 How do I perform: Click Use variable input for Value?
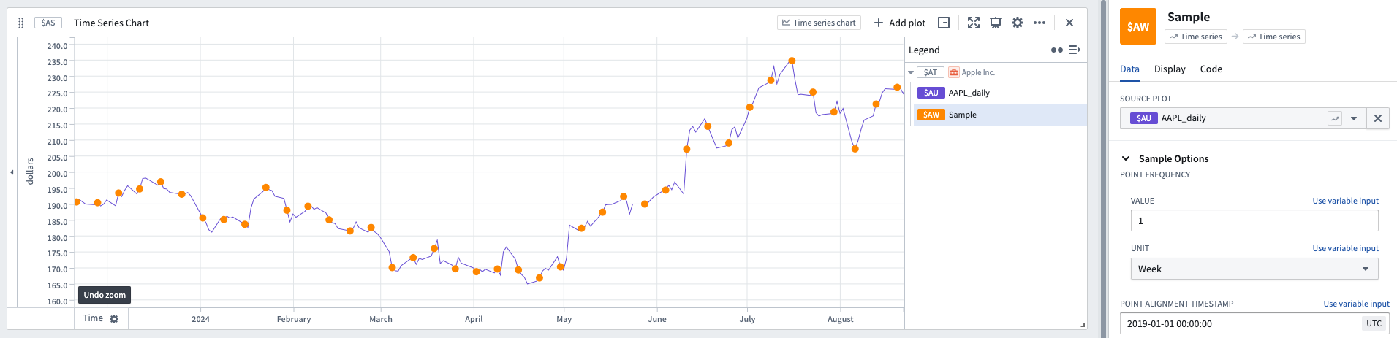pos(1345,201)
